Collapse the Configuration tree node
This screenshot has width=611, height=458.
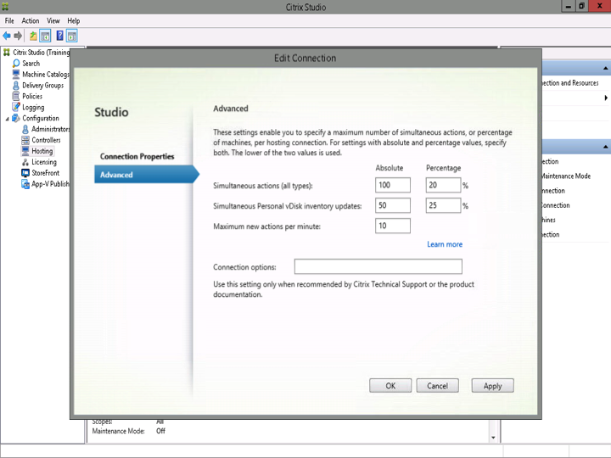7,119
